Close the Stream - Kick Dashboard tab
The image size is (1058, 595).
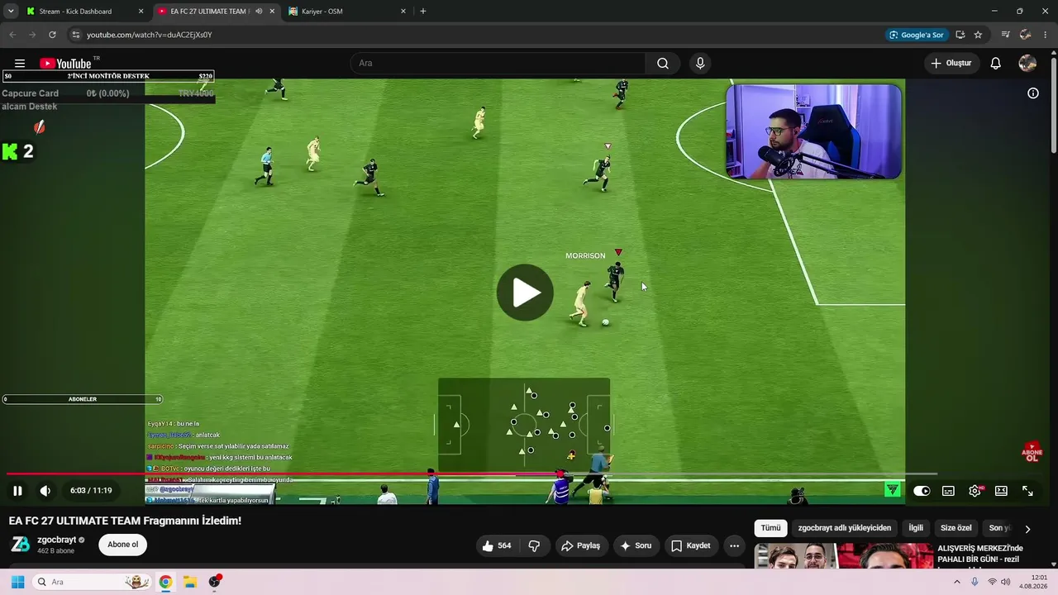coord(141,12)
